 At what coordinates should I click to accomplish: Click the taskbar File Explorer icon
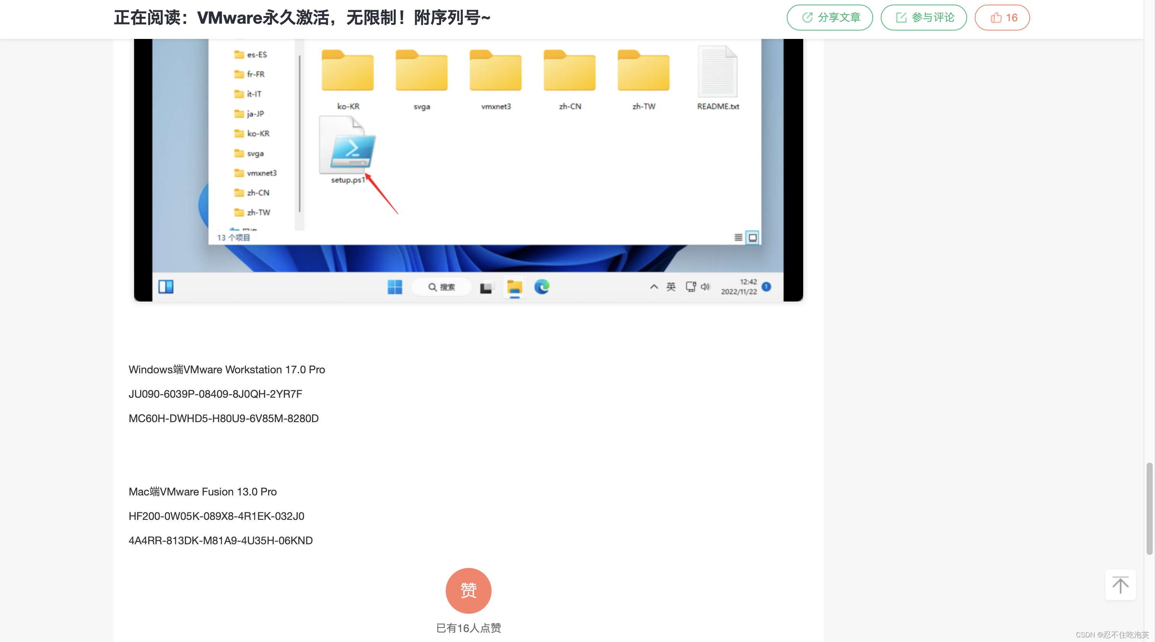point(514,287)
